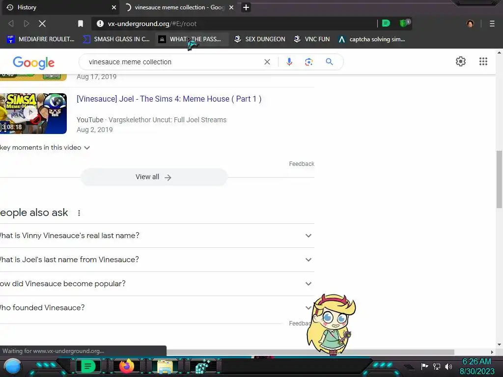
Task: Open the green chat extension icon
Action: pos(386,24)
